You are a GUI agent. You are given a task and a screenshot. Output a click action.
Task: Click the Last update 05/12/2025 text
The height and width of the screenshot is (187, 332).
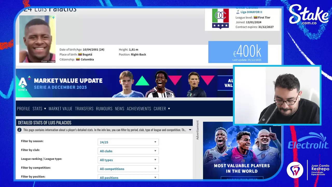[x=247, y=60]
